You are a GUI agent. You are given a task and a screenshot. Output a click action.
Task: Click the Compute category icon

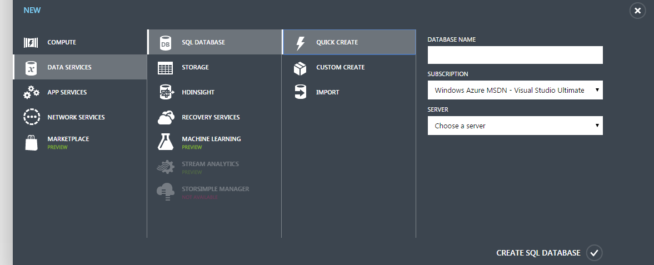click(31, 43)
